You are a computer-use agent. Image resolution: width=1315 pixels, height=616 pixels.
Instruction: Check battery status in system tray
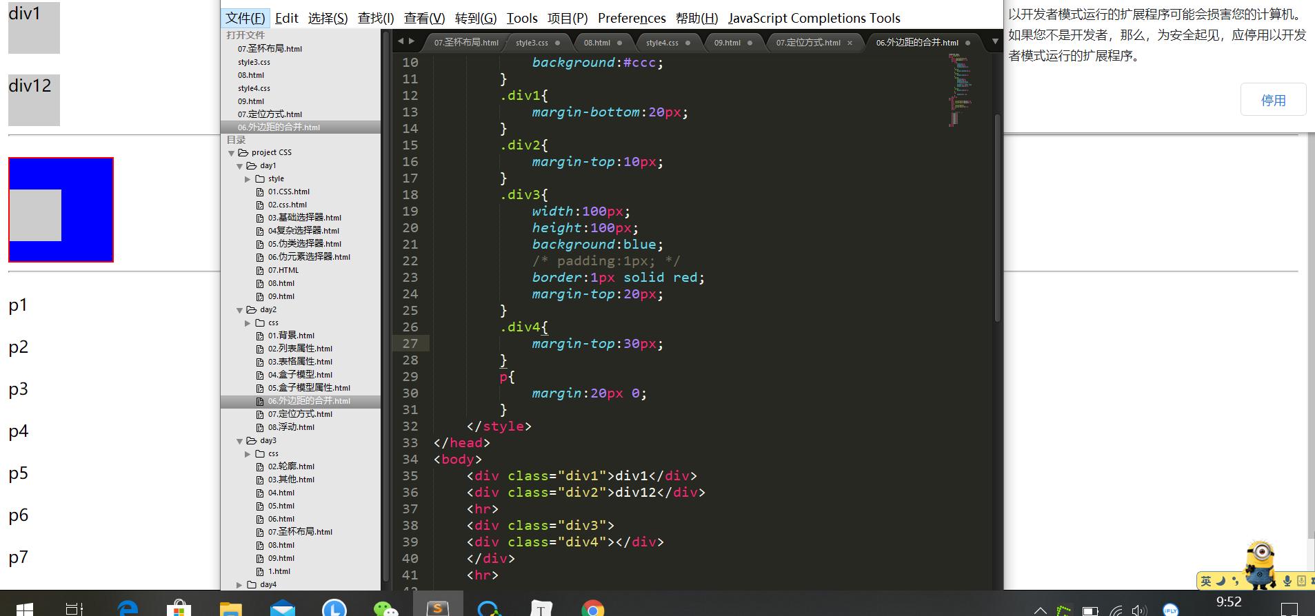1090,610
